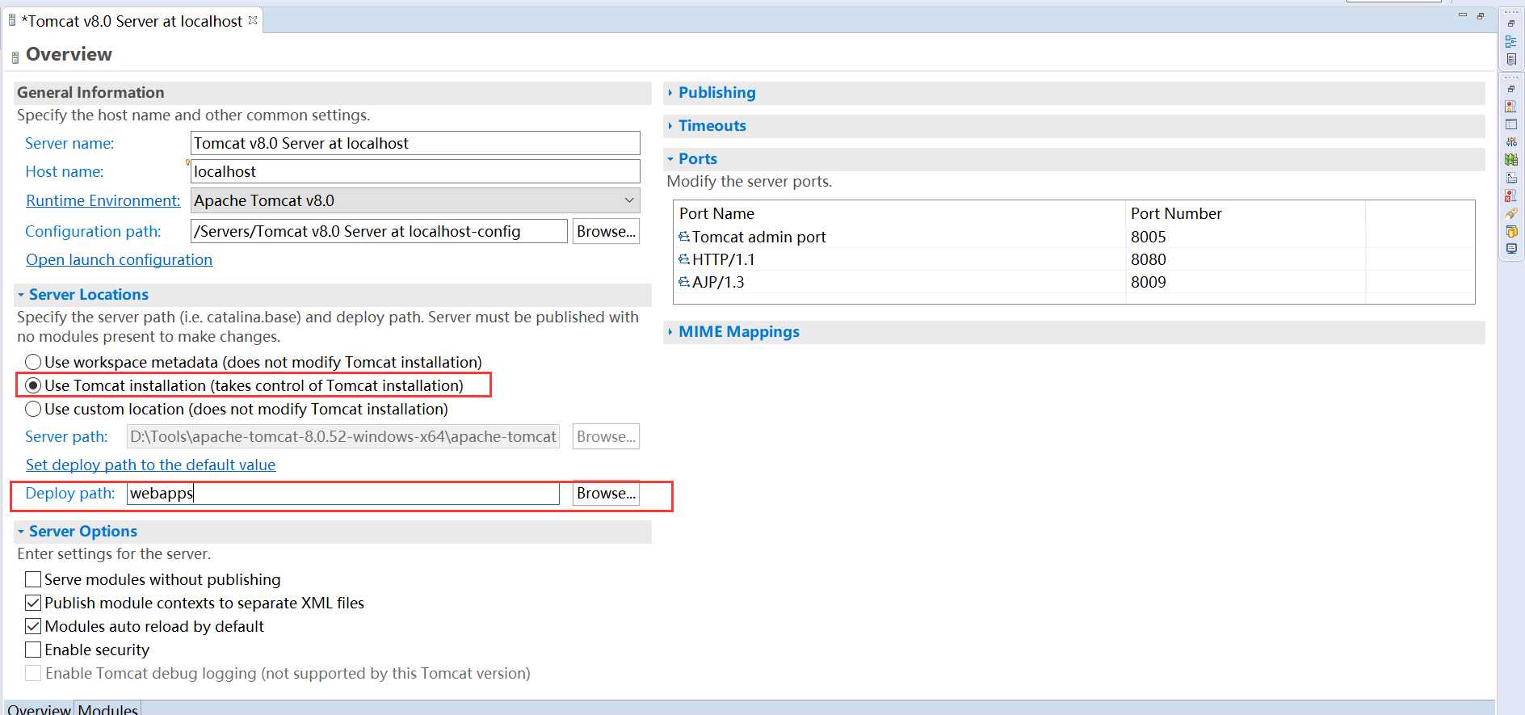The image size is (1525, 715).
Task: Click Browse next to Configuration path
Action: (x=606, y=231)
